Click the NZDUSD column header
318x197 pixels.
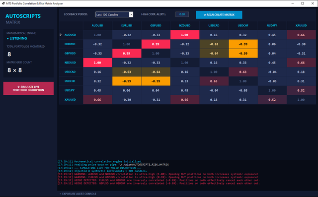[x=185, y=25]
